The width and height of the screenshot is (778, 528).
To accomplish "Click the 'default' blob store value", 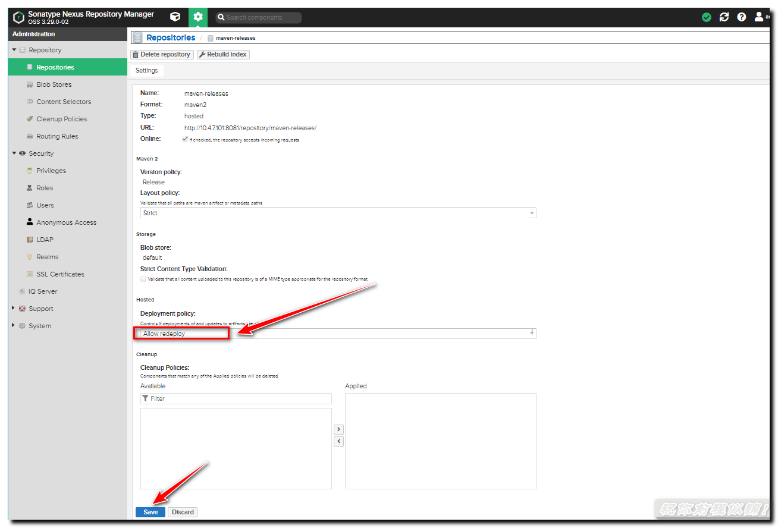I will (x=152, y=258).
